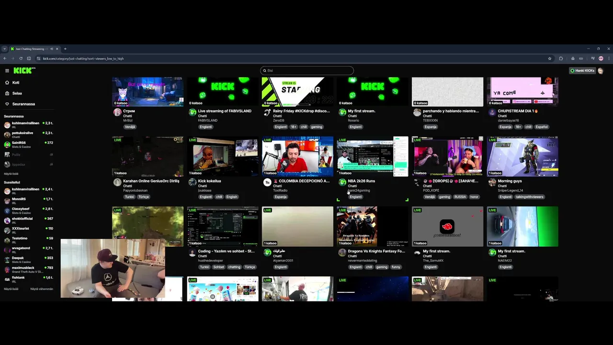Viewport: 613px width, 345px height.
Task: Click the Venäjä tag under Стрим
Action: 130,127
